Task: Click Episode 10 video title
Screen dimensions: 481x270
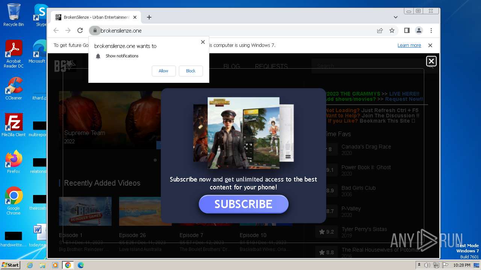Action: pos(253,235)
